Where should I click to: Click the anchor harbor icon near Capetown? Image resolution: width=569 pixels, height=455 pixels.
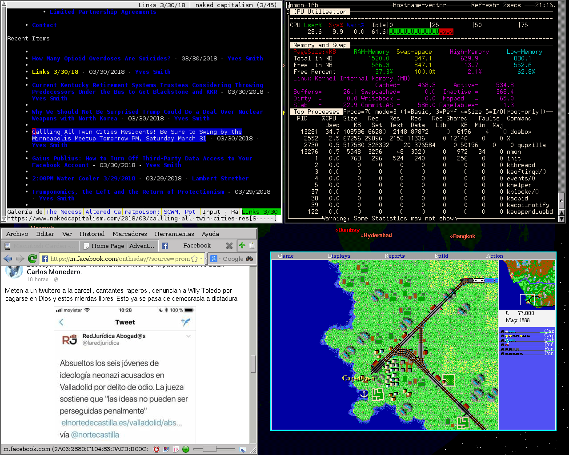[x=364, y=394]
